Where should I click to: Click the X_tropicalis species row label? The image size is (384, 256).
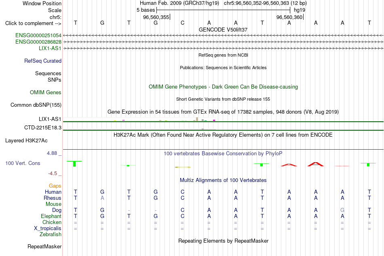[x=48, y=228]
